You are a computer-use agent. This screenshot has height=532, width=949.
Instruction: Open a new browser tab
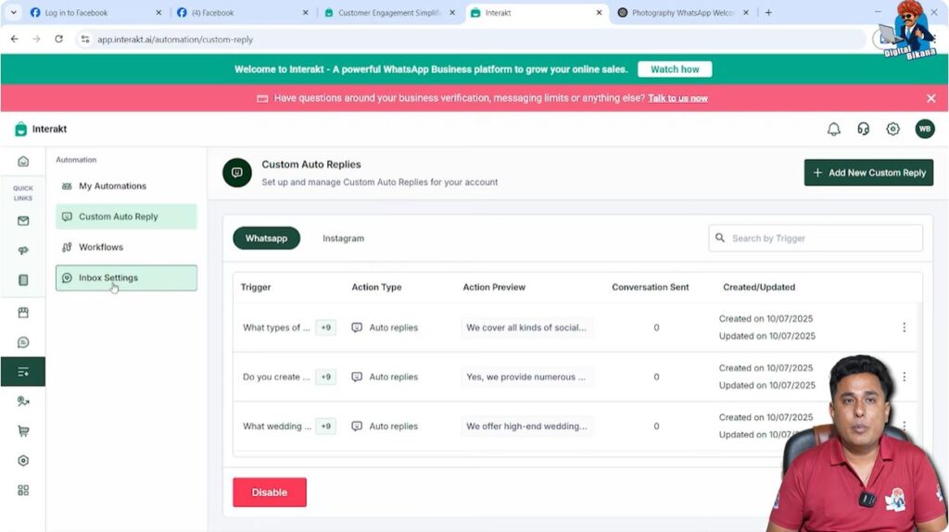[768, 13]
